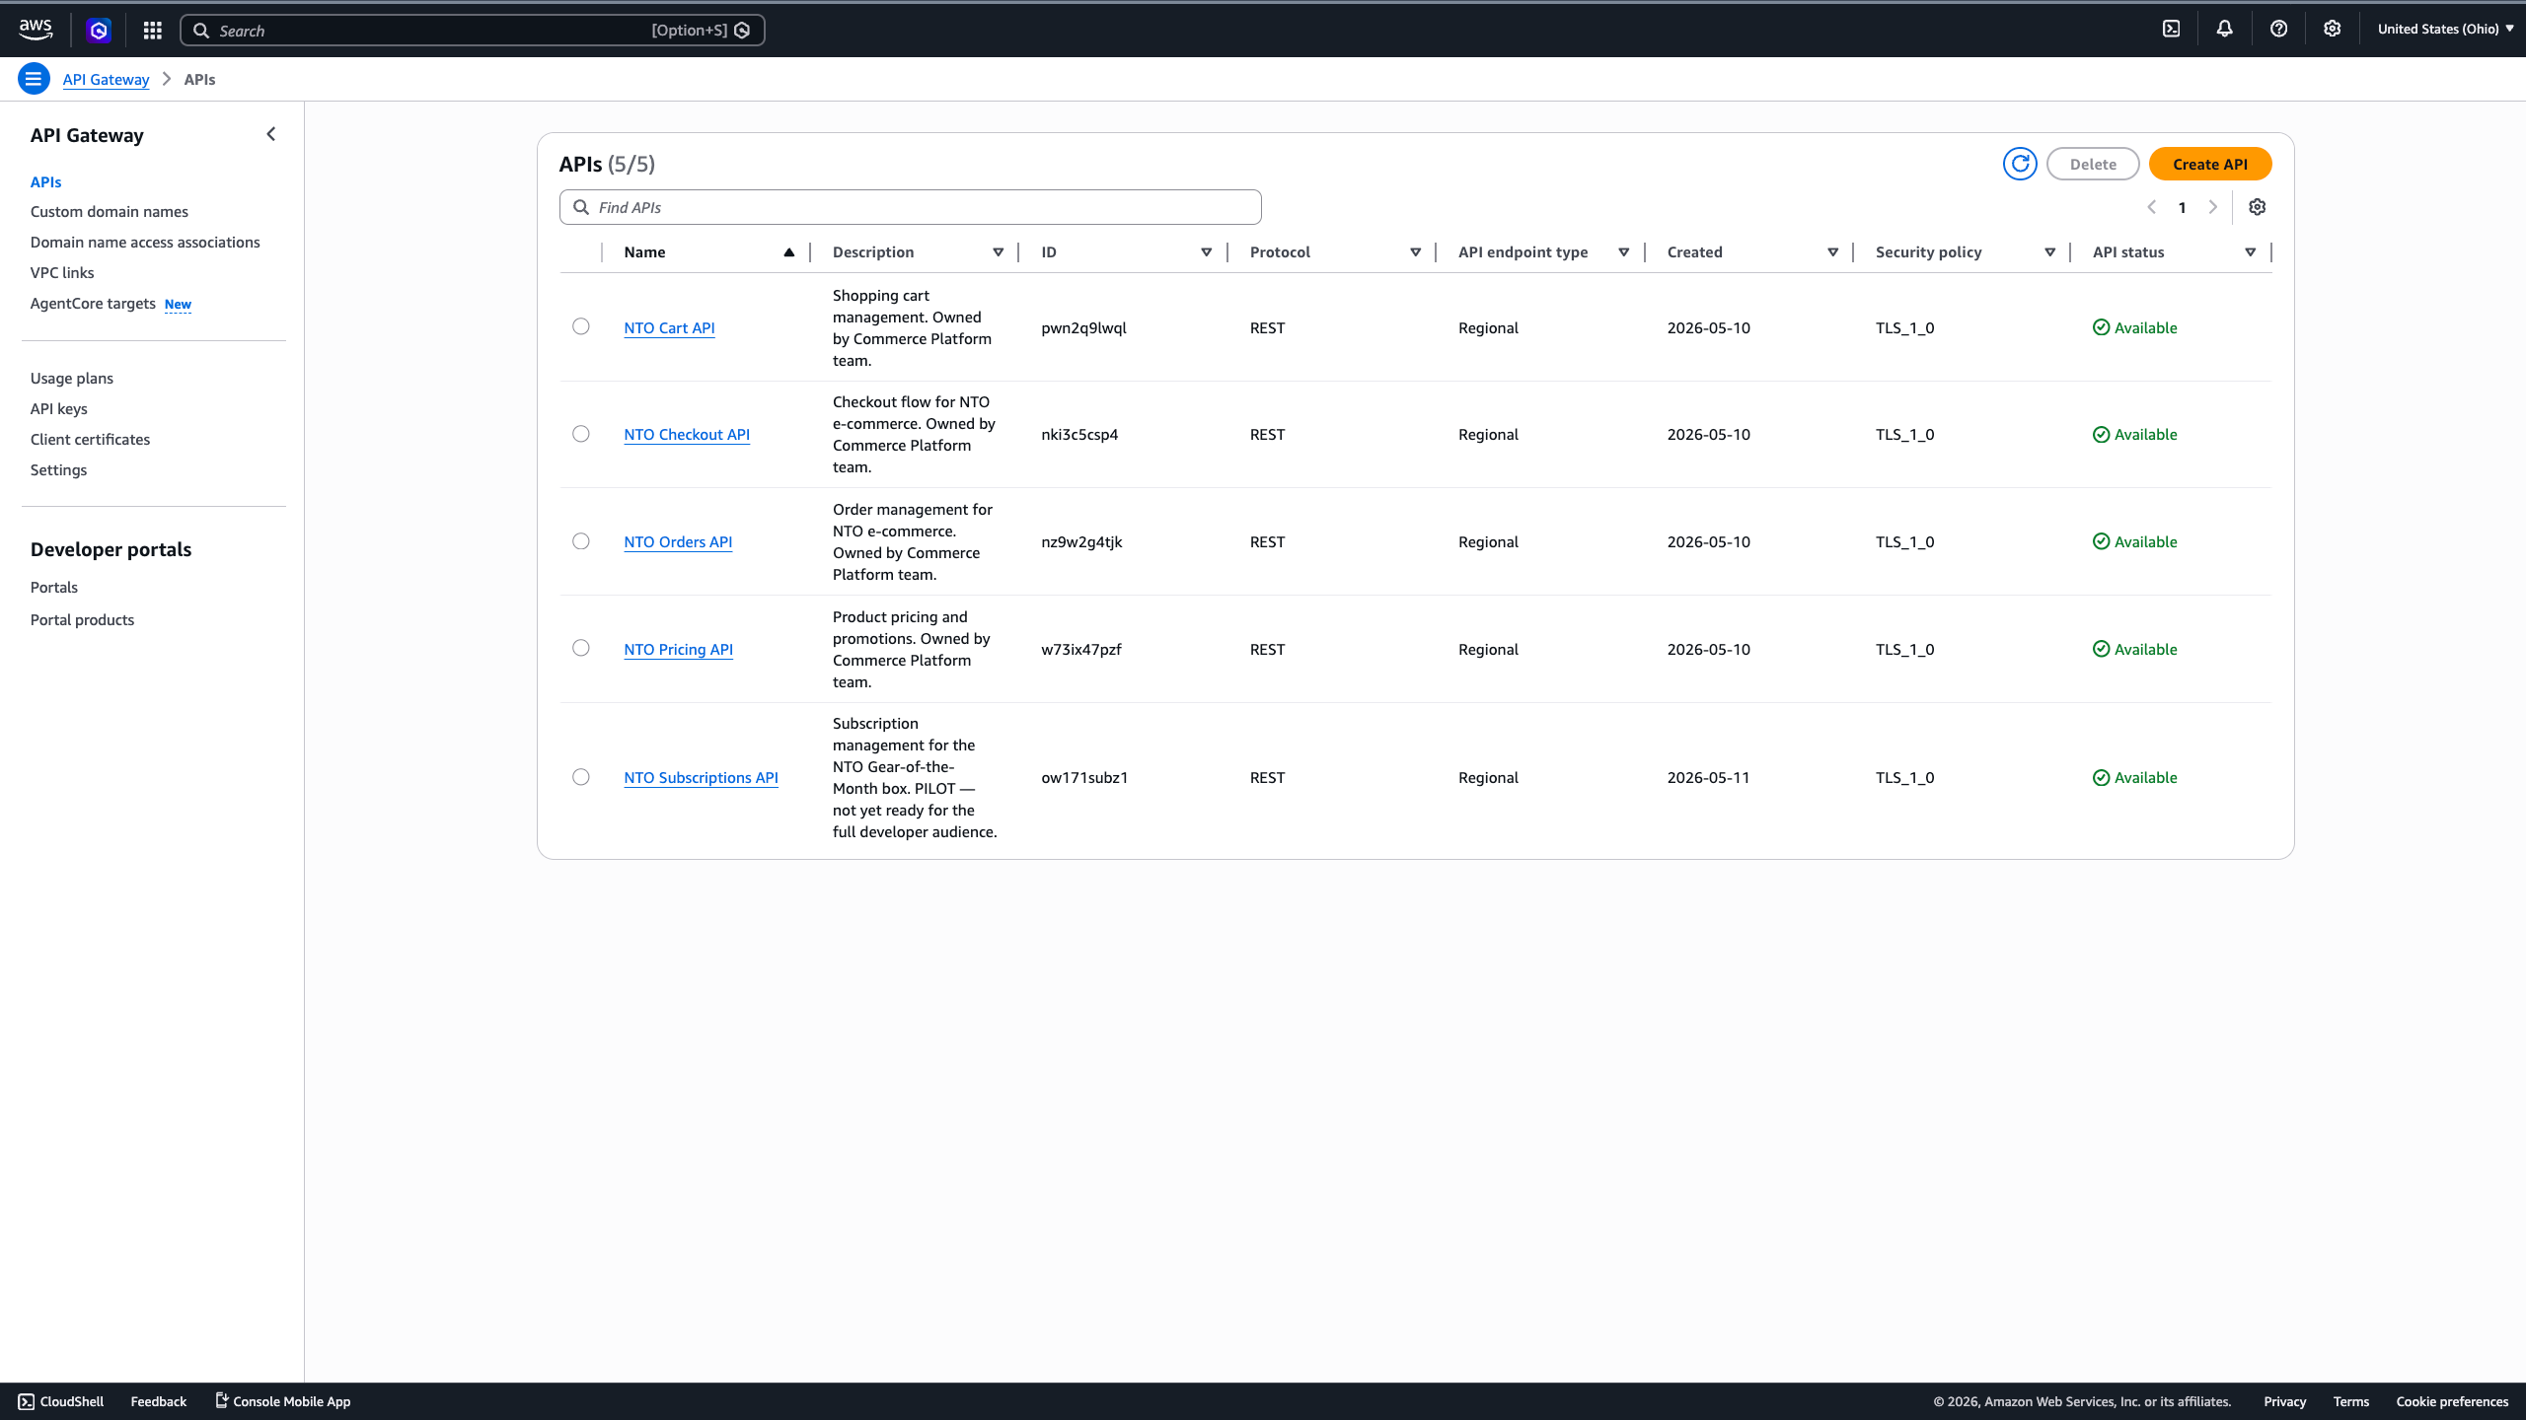Open the help question mark menu
The image size is (2526, 1420).
pos(2278,30)
